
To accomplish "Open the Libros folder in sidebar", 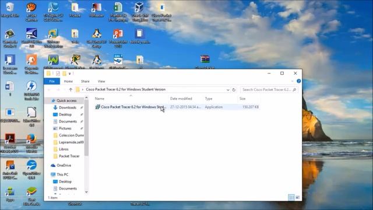I will coord(61,149).
